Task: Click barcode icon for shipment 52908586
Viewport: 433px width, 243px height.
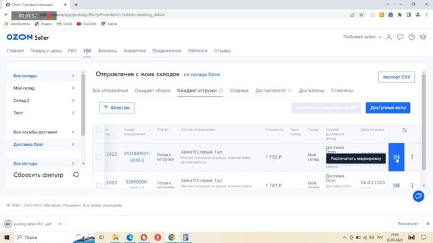Action: [x=396, y=186]
